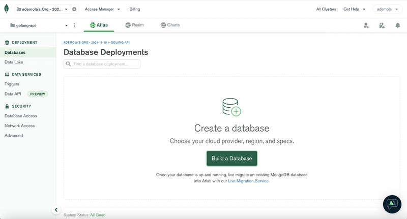Screen dimensions: 407x219
Task: Click ADEMOLA'S ORG breadcrumb link
Action: 85,43
